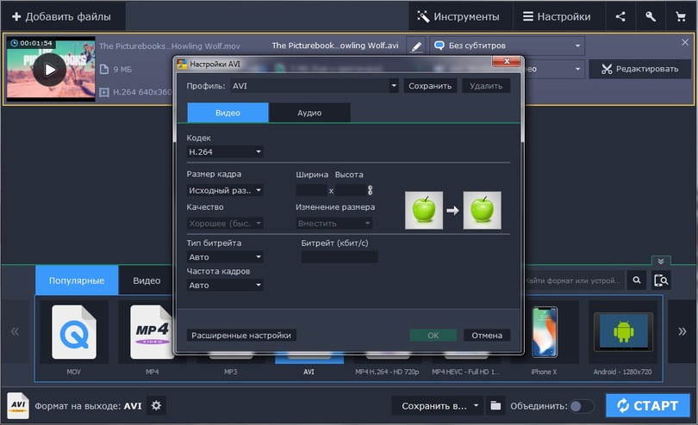698x425 pixels.
Task: Click the wrench icon in top toolbar
Action: point(651,16)
